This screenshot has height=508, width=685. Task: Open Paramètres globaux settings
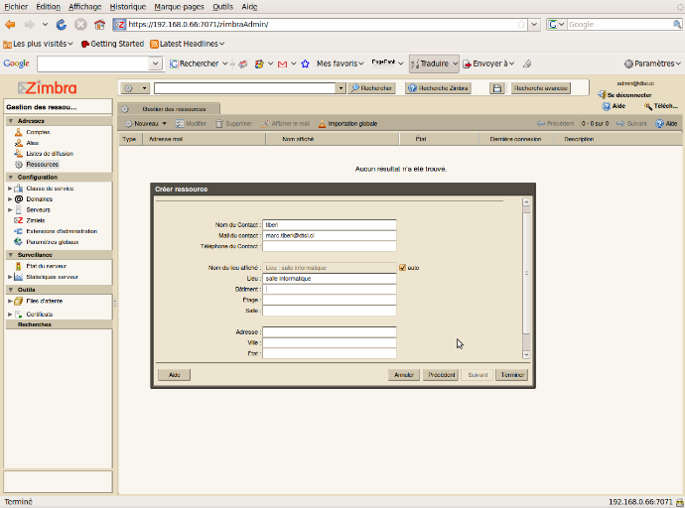tap(52, 242)
